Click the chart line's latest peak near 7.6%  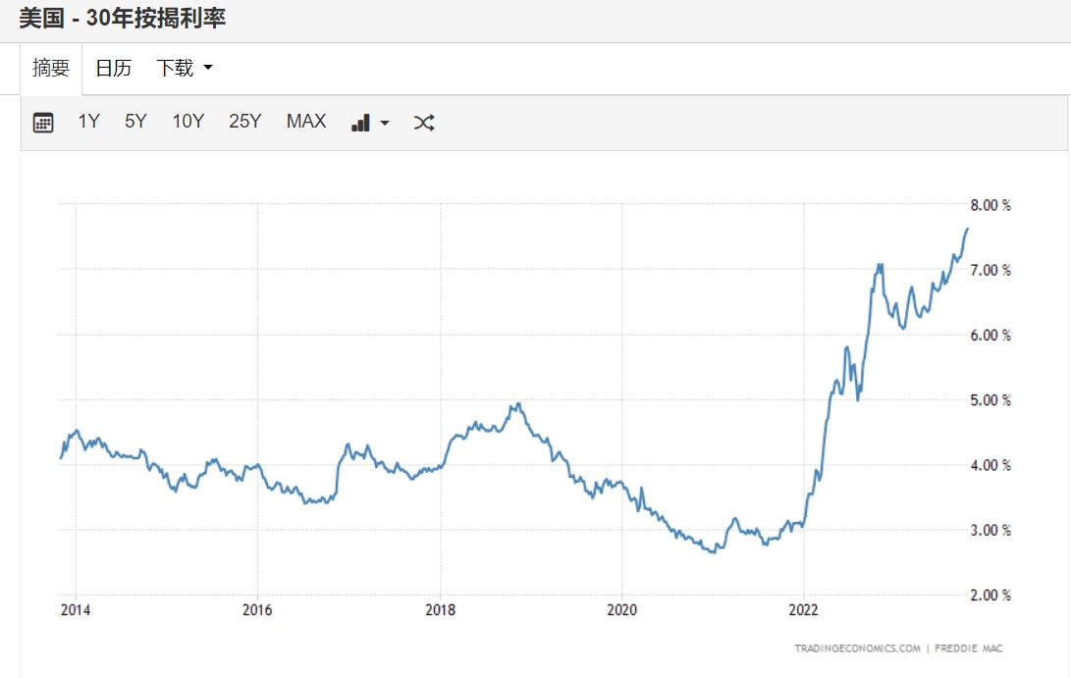pyautogui.click(x=967, y=229)
